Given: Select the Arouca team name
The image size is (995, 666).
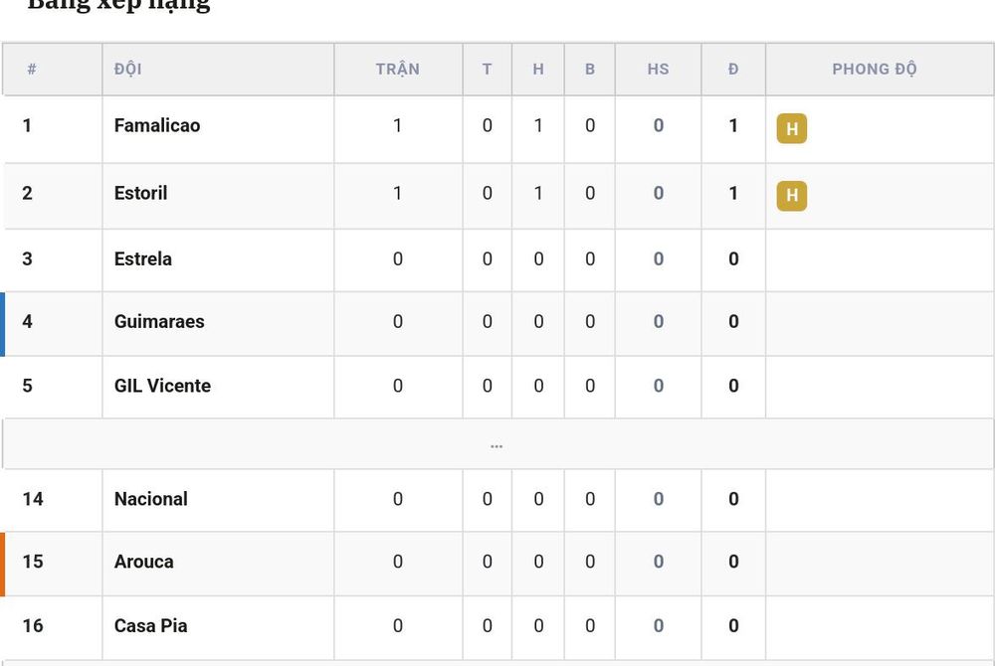Looking at the screenshot, I should (143, 562).
